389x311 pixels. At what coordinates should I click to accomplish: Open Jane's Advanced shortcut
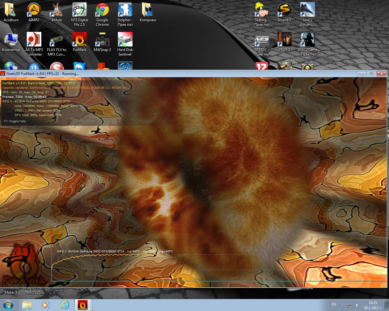[307, 14]
